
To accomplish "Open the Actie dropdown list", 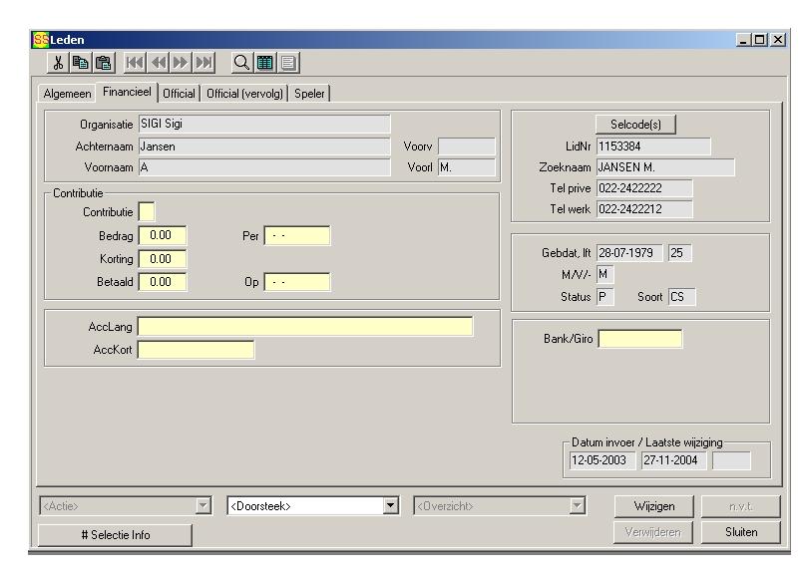I will tap(203, 506).
